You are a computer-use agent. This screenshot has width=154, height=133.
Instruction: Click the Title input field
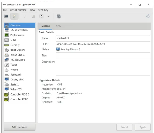pyautogui.click(x=103, y=56)
